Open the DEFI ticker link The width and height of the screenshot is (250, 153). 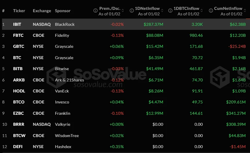point(18,147)
